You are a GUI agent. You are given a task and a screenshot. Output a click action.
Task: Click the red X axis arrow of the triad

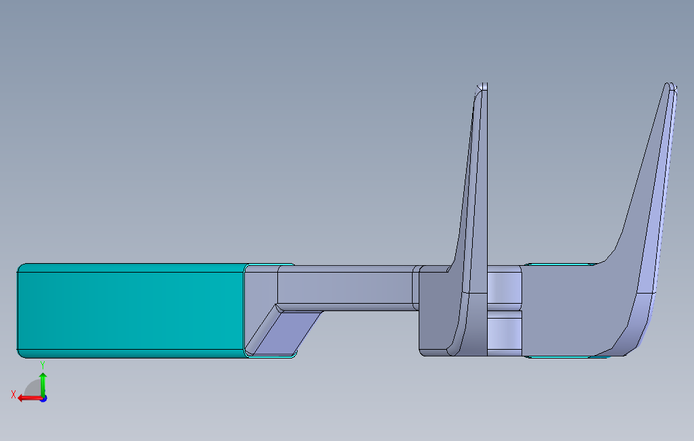(29, 398)
